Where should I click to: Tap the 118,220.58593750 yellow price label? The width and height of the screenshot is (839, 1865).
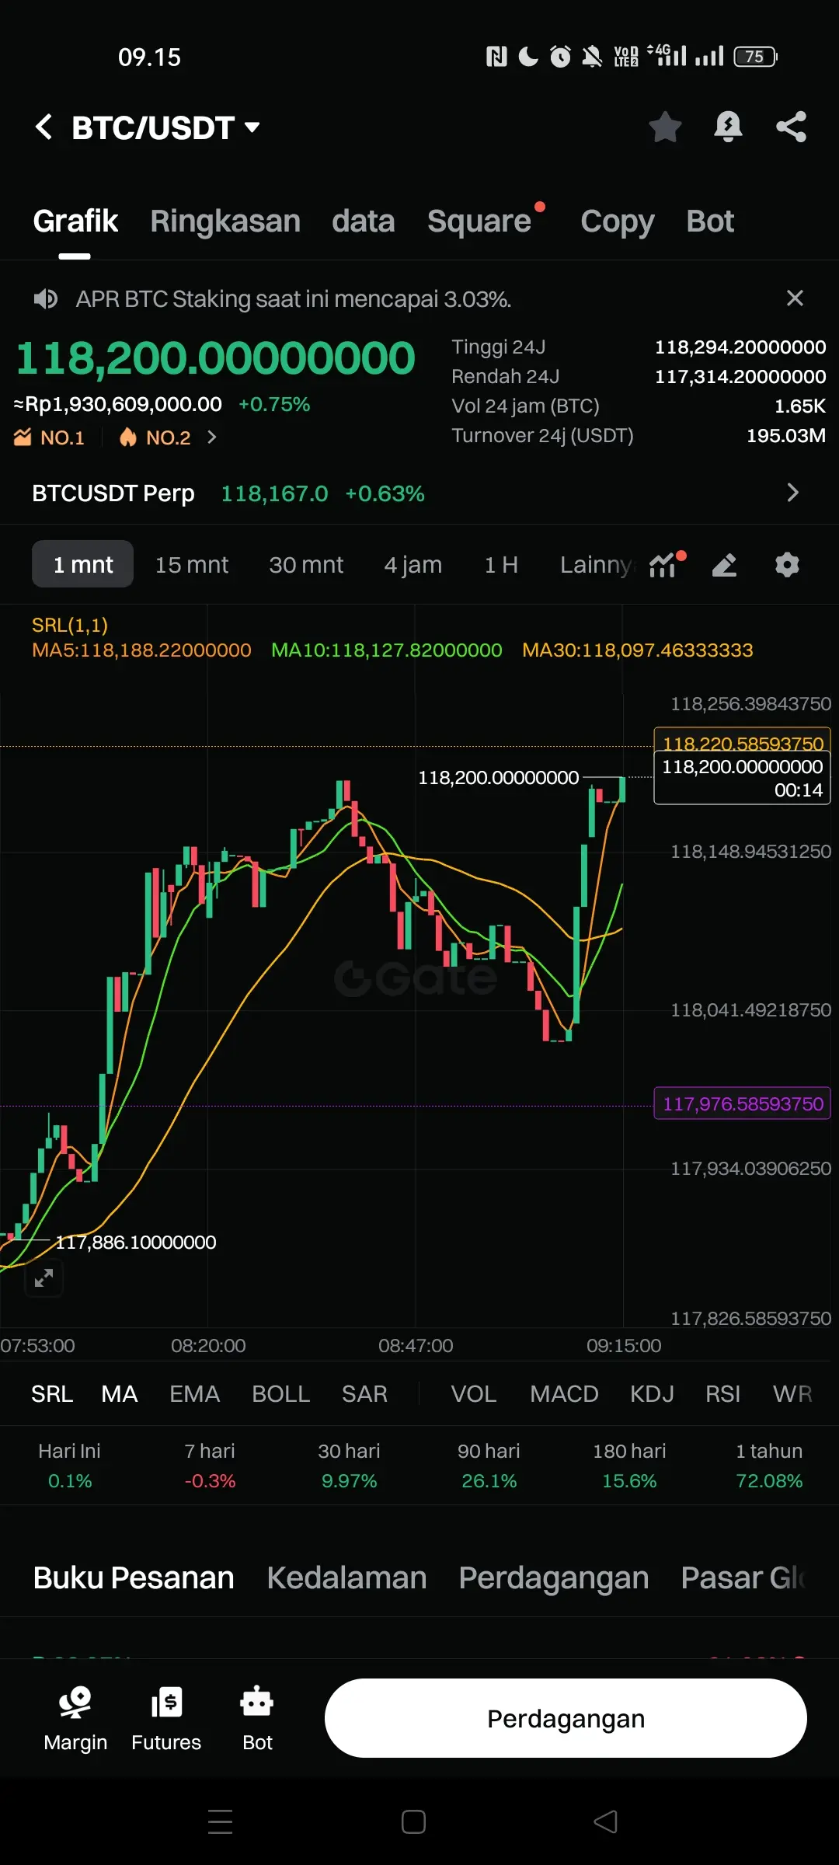pyautogui.click(x=743, y=740)
